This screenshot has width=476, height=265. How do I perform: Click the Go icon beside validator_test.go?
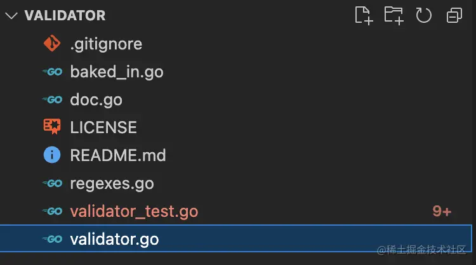point(51,211)
